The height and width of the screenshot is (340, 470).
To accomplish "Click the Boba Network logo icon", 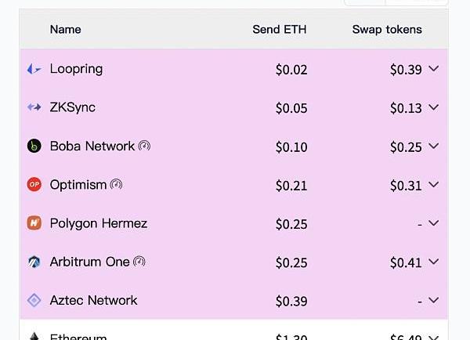I will click(x=34, y=146).
